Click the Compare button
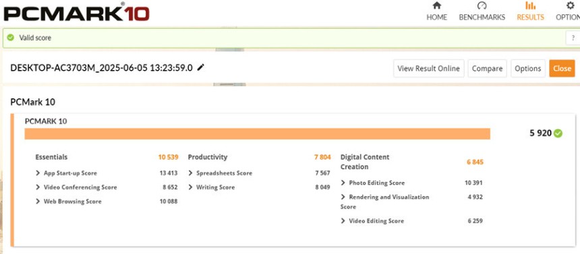The height and width of the screenshot is (254, 580). tap(487, 69)
